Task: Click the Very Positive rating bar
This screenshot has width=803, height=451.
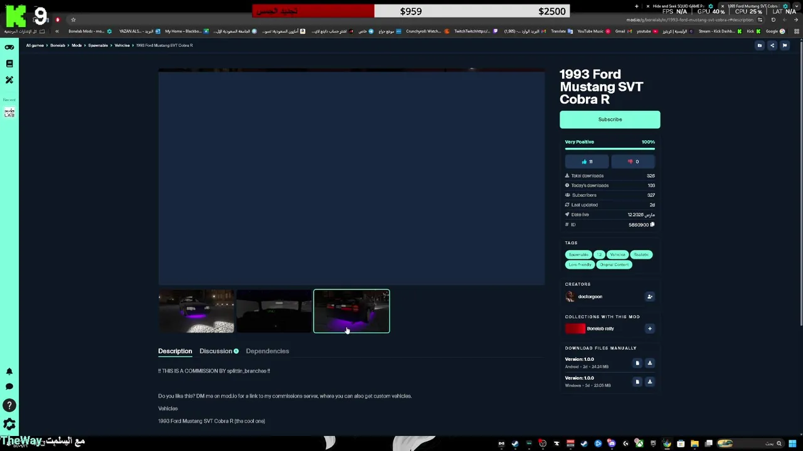Action: pyautogui.click(x=610, y=149)
